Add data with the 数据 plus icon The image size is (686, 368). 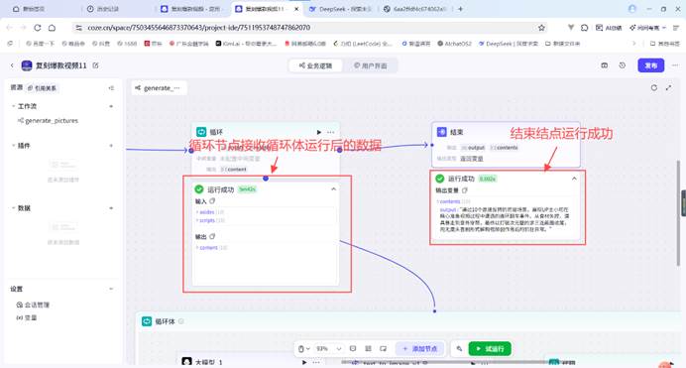[x=111, y=208]
